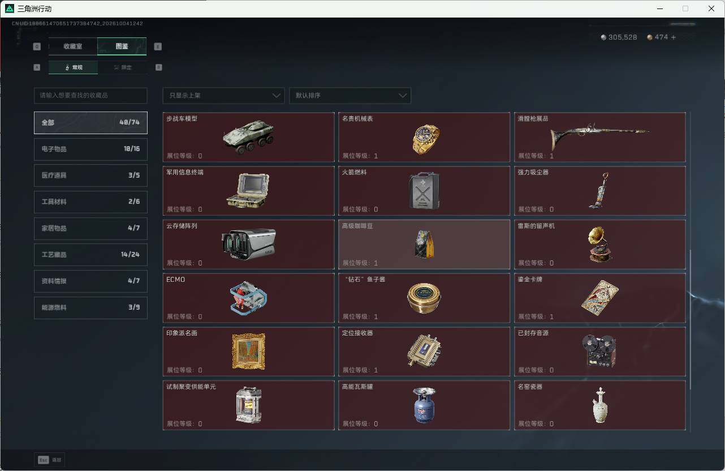The width and height of the screenshot is (725, 471).
Task: Select the 全部 category
Action: pyautogui.click(x=90, y=123)
